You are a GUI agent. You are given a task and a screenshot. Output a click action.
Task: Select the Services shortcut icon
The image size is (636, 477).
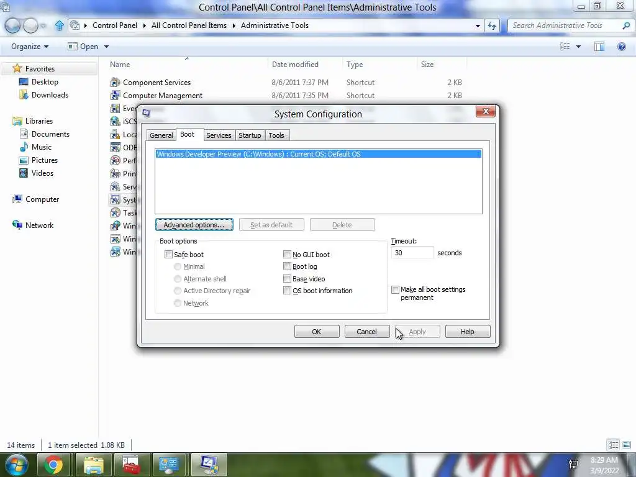pyautogui.click(x=115, y=186)
